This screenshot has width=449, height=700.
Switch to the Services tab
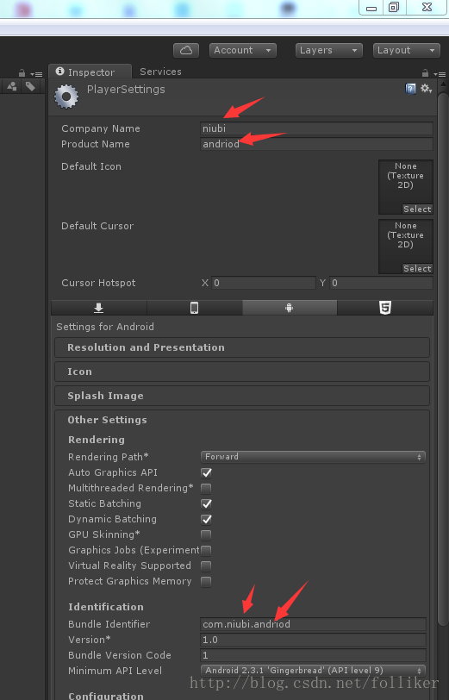(x=160, y=72)
